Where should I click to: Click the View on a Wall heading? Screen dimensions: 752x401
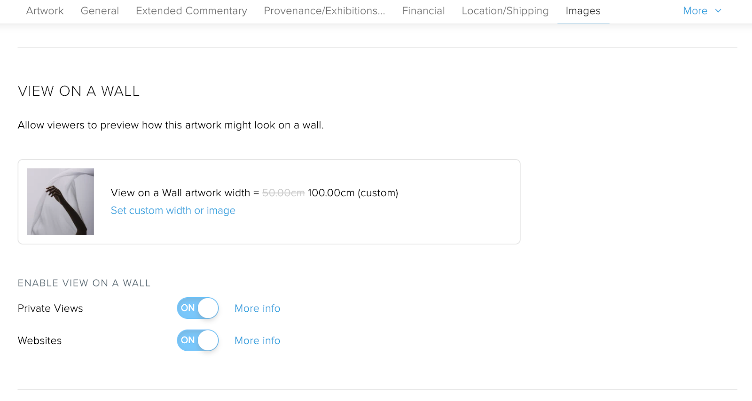click(79, 91)
